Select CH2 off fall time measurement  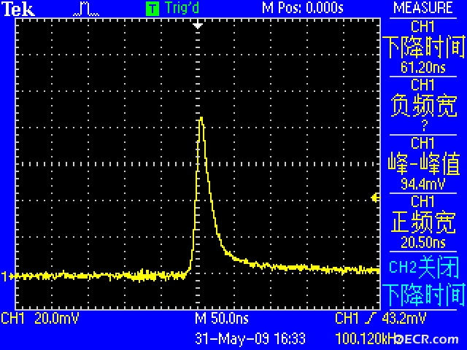point(423,281)
